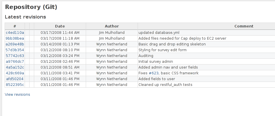This screenshot has width=275, height=116.
Task: Follow the #623 issue link
Action: click(154, 73)
